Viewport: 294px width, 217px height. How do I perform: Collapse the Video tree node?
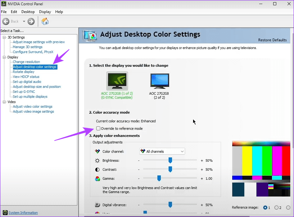[5, 102]
